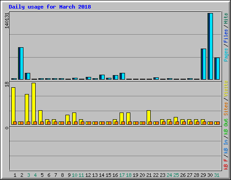Click day 1 on the x-axis
This screenshot has height=180, width=231.
15,175
